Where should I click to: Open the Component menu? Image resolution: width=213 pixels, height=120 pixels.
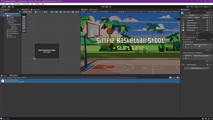pyautogui.click(x=26, y=4)
